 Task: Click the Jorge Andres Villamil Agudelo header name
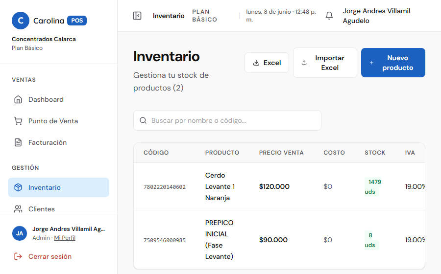coord(376,16)
